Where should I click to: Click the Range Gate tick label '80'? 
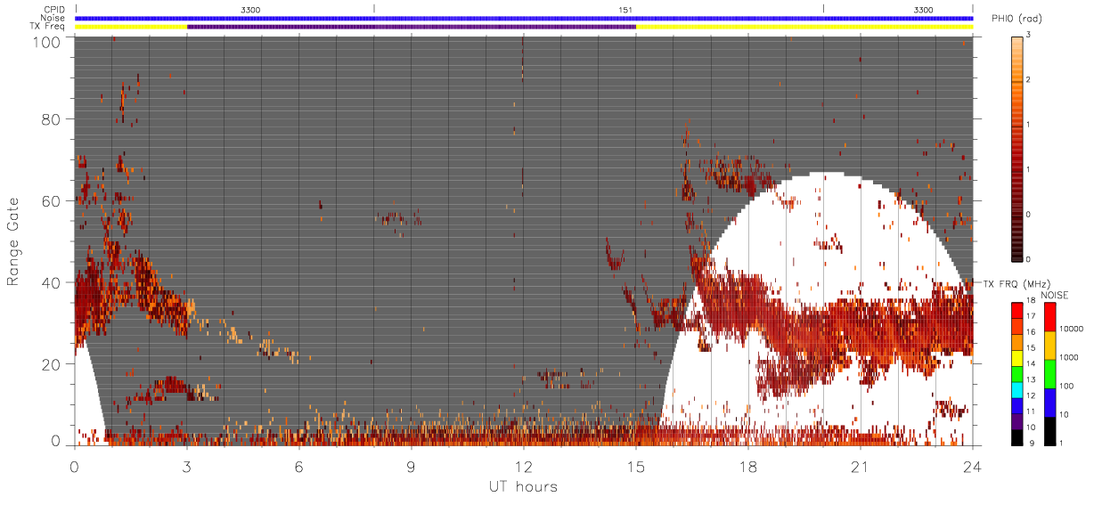[53, 119]
